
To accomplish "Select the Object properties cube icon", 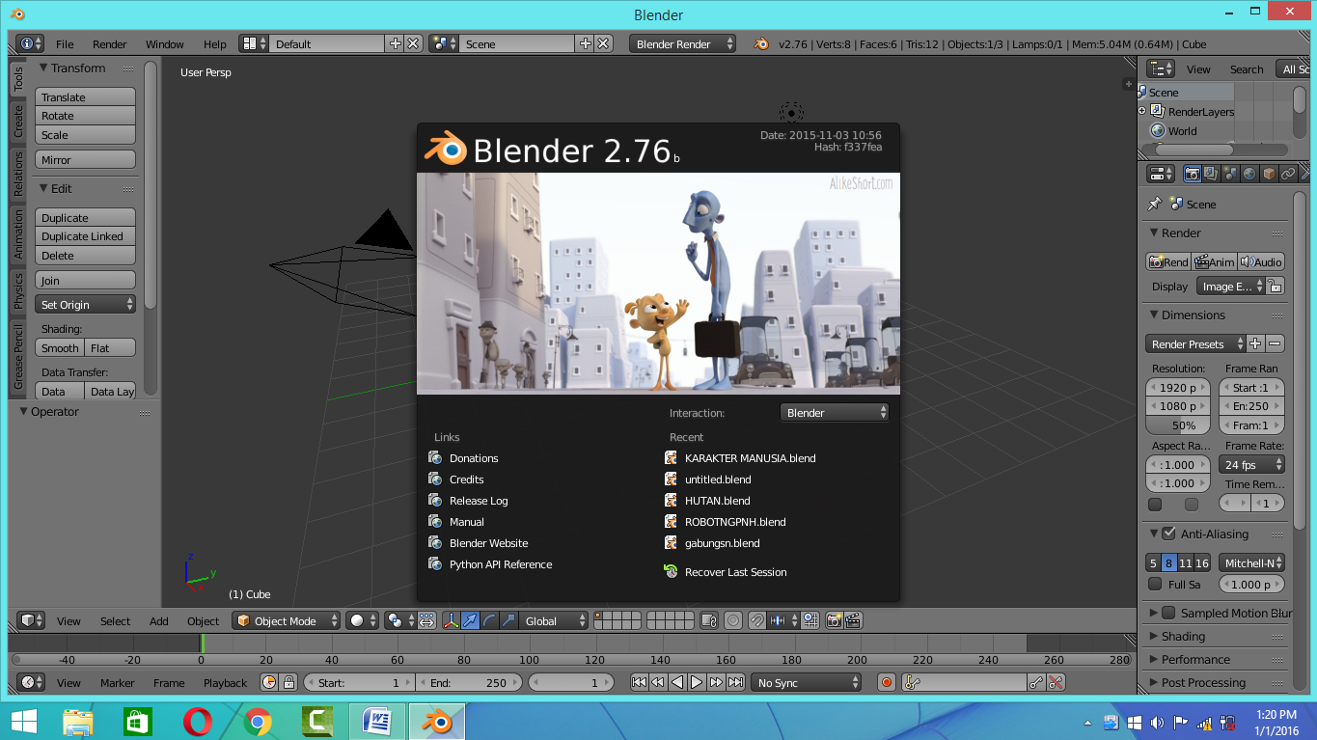I will click(1269, 173).
